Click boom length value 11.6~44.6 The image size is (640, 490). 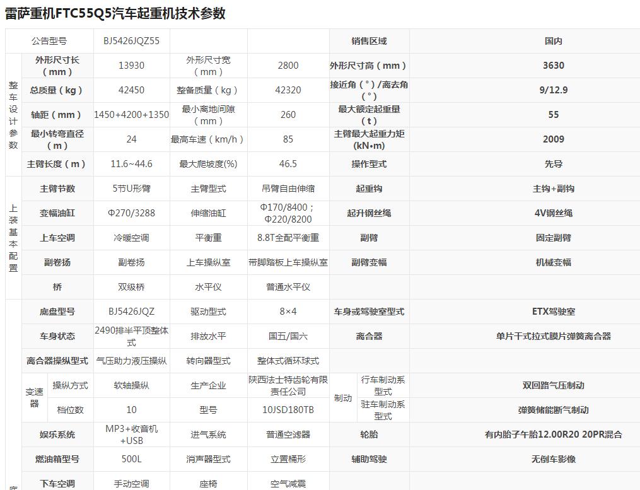[131, 164]
